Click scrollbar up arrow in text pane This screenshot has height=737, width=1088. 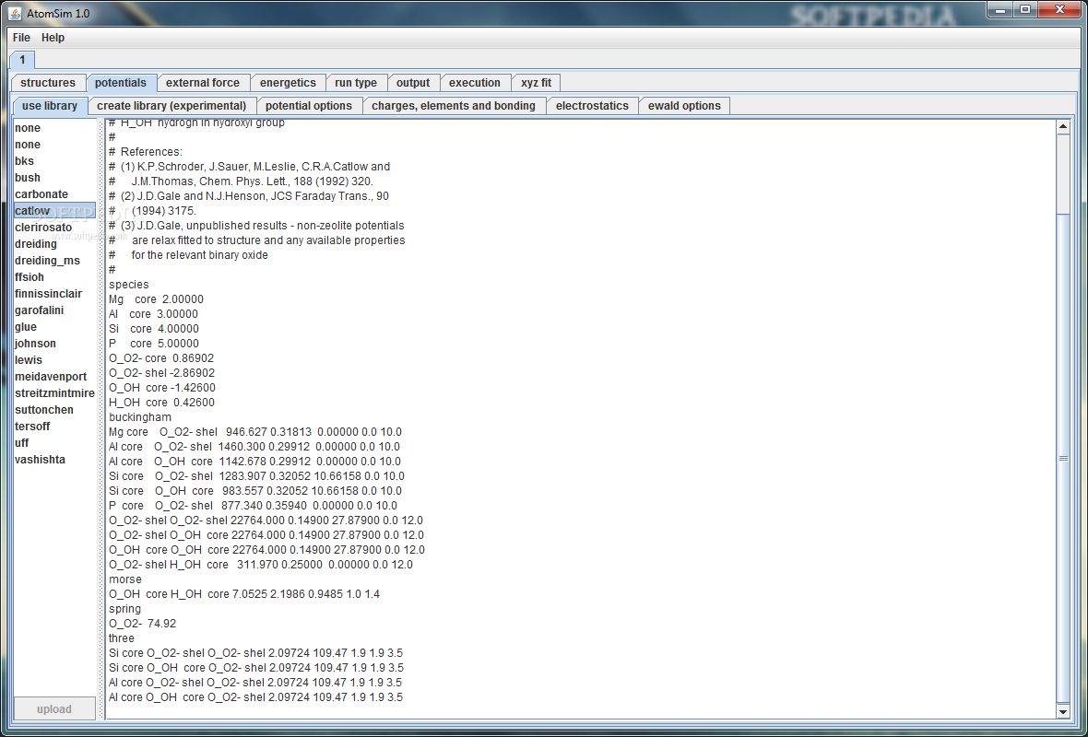pyautogui.click(x=1063, y=127)
